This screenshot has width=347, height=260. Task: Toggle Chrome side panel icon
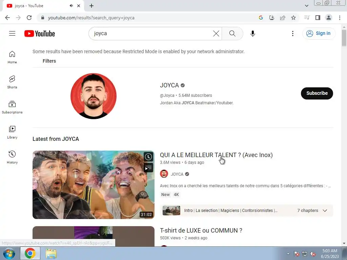[318, 18]
